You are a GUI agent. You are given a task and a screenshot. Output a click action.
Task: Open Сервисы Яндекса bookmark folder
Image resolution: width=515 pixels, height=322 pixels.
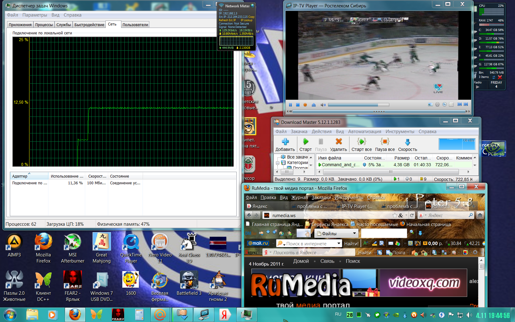click(327, 224)
